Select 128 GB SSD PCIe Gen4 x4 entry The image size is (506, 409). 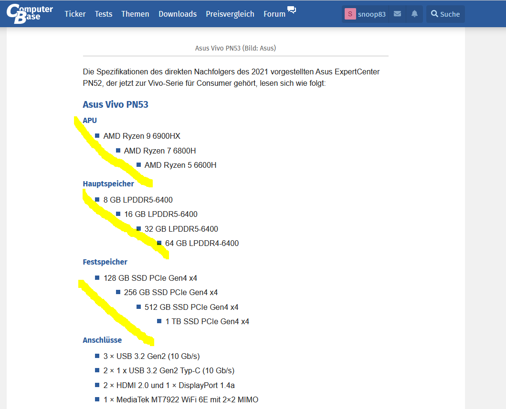pos(150,278)
